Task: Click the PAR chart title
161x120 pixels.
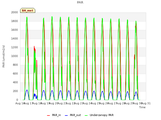Action: pos(80,2)
